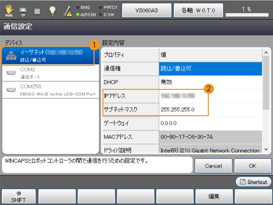Click the light bulb icon
The height and width of the screenshot is (205, 273).
click(x=52, y=10)
